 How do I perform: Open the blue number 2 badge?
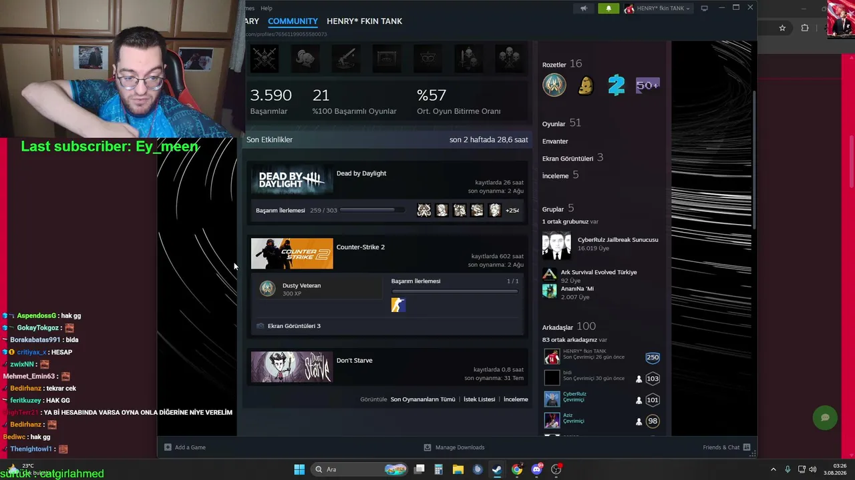click(x=617, y=85)
